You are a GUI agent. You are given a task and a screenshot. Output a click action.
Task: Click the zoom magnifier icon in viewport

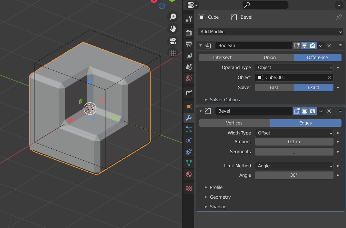(173, 17)
